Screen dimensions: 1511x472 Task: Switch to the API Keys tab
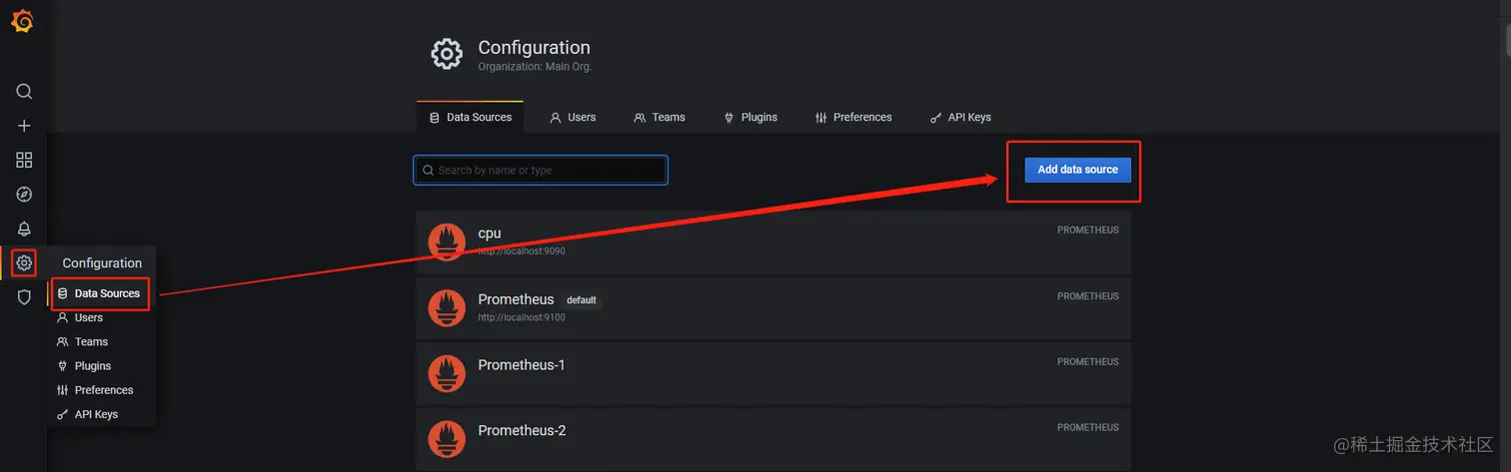960,118
